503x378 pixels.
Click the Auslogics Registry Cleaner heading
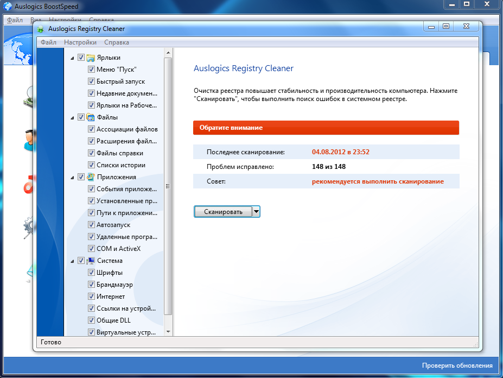244,68
